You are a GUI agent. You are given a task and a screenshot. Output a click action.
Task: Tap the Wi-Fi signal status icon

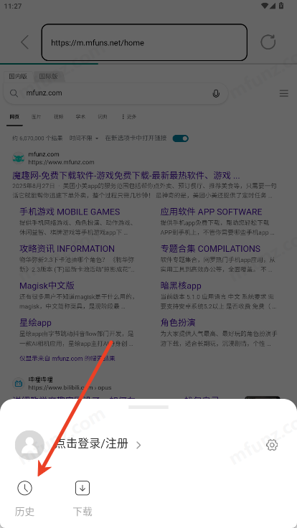coord(264,6)
